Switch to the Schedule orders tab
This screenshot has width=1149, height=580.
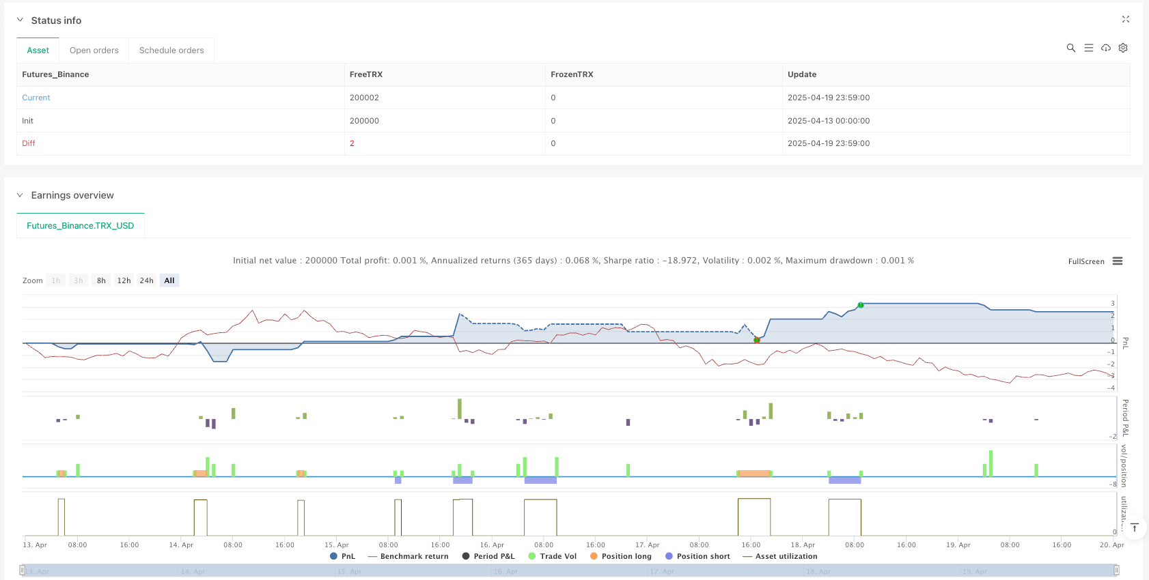pos(171,50)
